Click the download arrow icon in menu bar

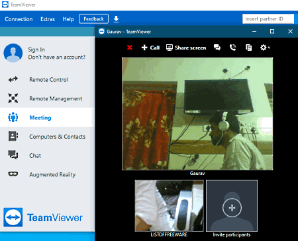click(117, 19)
